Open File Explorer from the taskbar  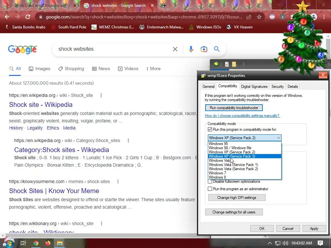pyautogui.click(x=60, y=243)
